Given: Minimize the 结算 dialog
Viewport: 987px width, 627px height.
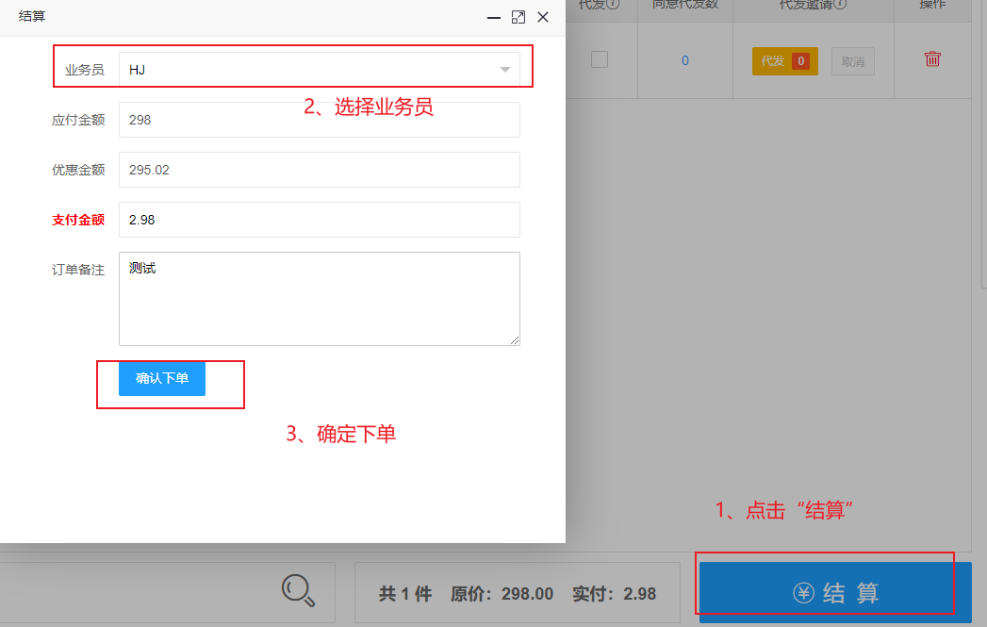Looking at the screenshot, I should (494, 18).
